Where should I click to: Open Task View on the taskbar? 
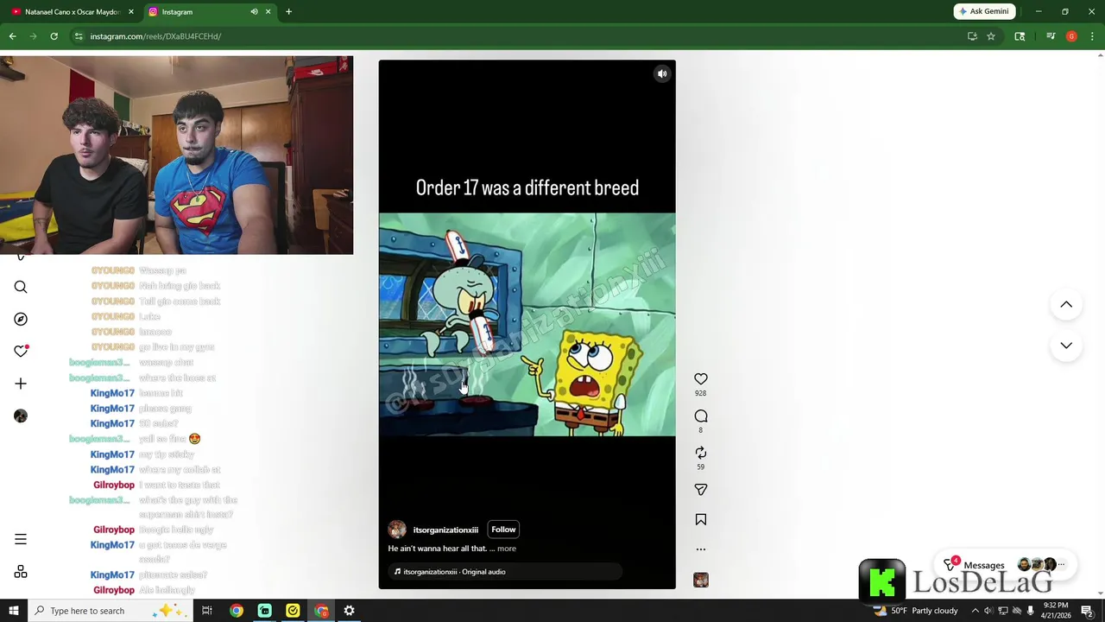[207, 611]
